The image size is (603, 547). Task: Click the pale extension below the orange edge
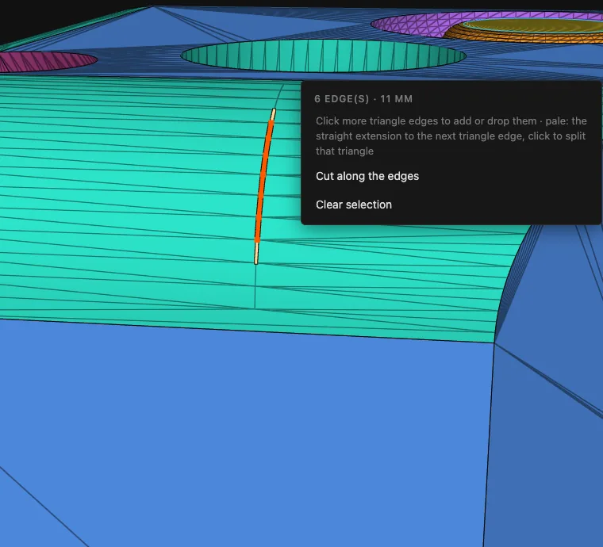(256, 253)
